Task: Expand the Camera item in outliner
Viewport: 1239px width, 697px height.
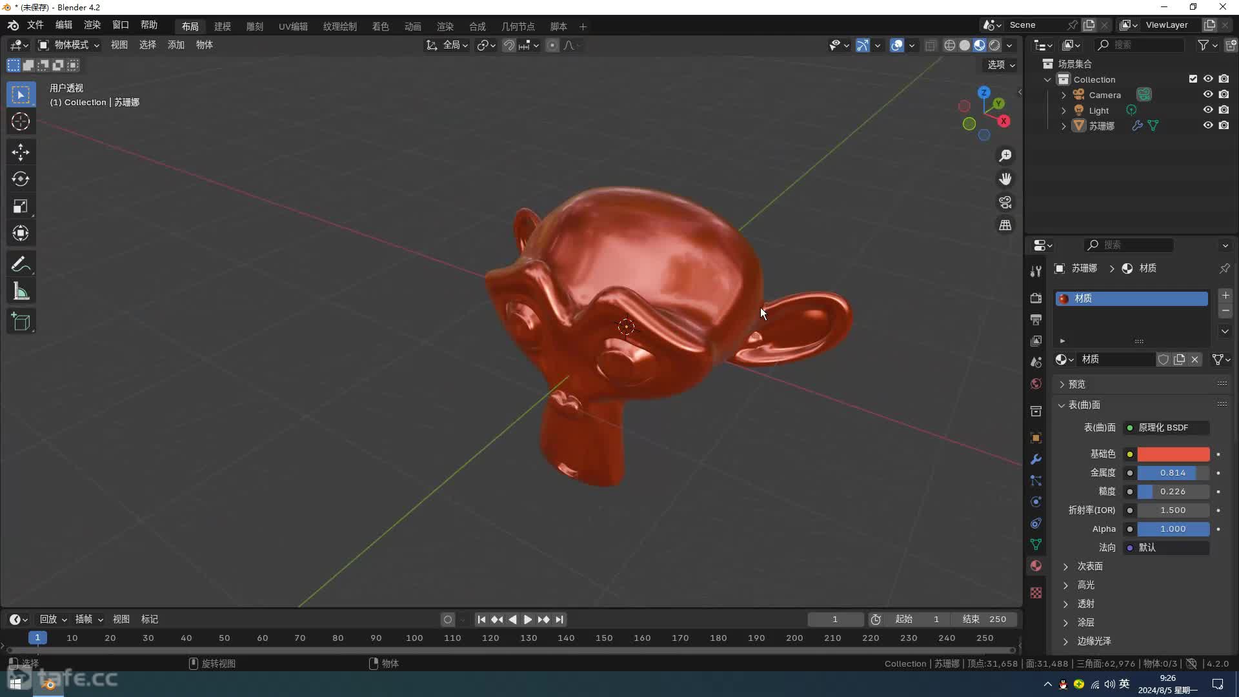Action: pyautogui.click(x=1063, y=95)
